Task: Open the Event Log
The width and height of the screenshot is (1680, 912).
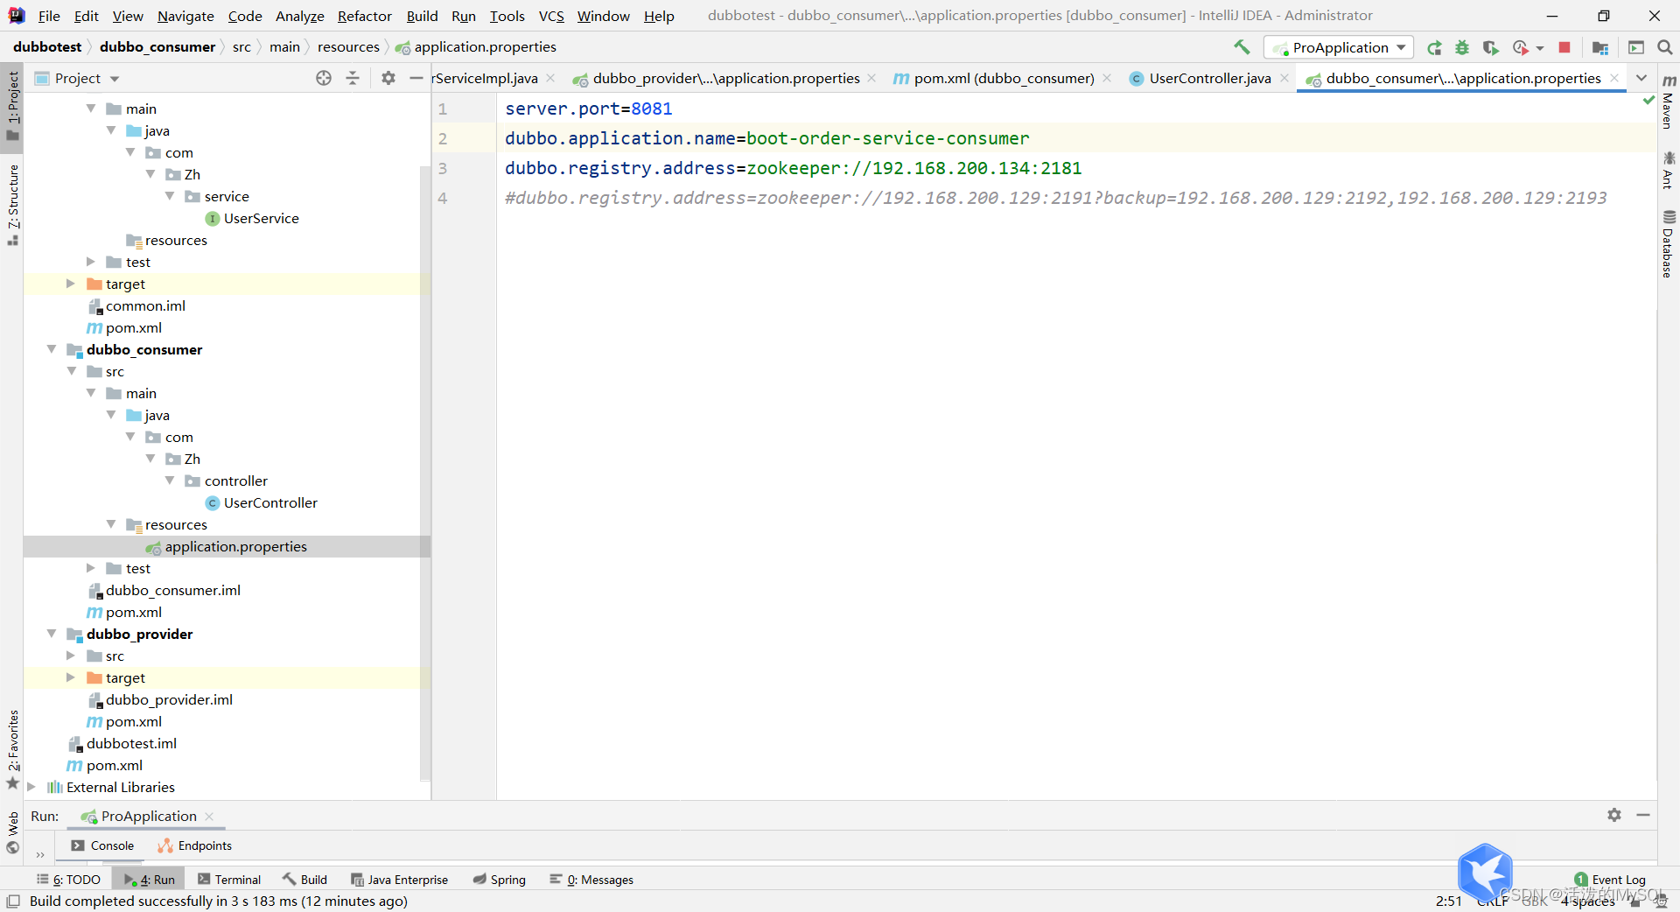Action: point(1610,880)
